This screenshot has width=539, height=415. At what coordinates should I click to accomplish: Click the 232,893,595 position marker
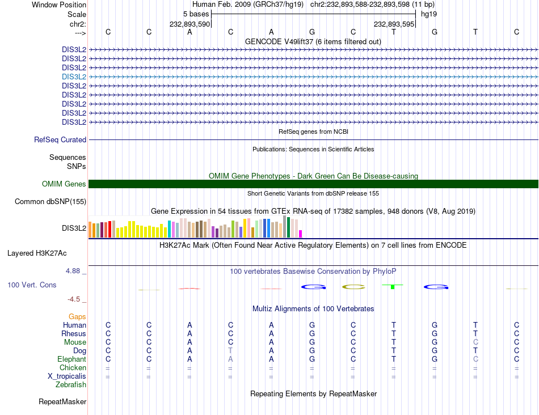(x=394, y=24)
